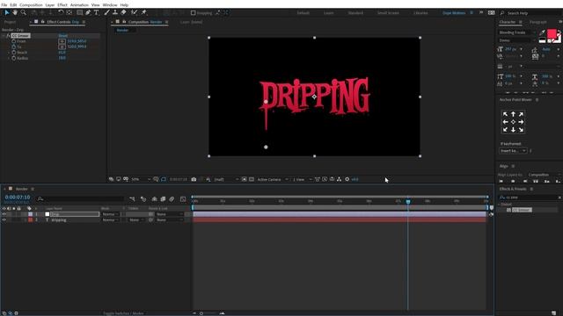Toggle stopwatch for Reach property
Viewport: 563px width, 316px height.
pos(14,53)
